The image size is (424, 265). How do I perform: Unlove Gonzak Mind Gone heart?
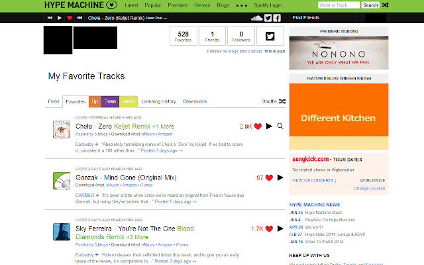click(x=269, y=178)
